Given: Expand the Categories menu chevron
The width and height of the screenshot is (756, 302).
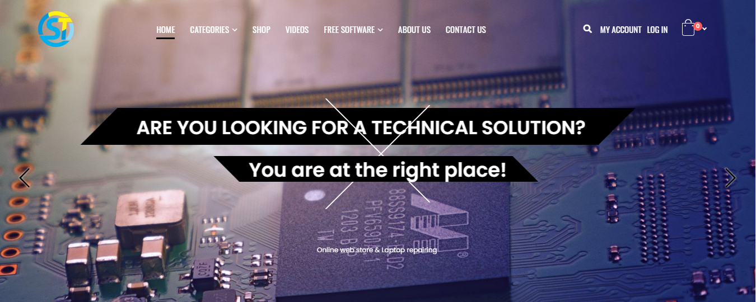Looking at the screenshot, I should tap(235, 30).
